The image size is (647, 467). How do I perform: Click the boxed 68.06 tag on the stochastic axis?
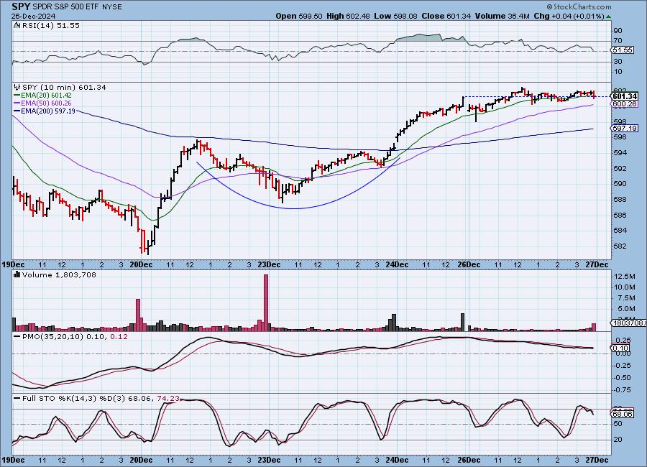(623, 414)
